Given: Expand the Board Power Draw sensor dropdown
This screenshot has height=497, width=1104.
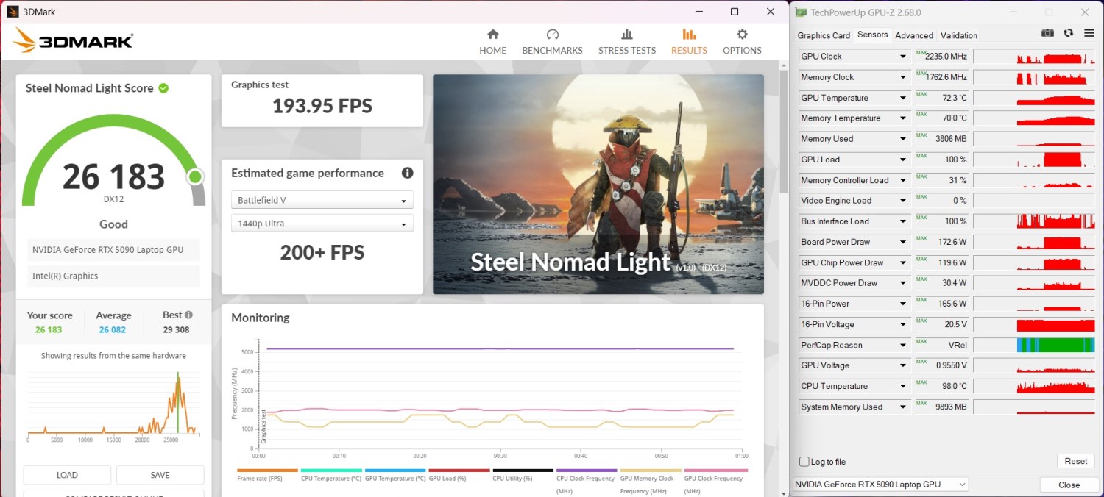Looking at the screenshot, I should coord(903,242).
